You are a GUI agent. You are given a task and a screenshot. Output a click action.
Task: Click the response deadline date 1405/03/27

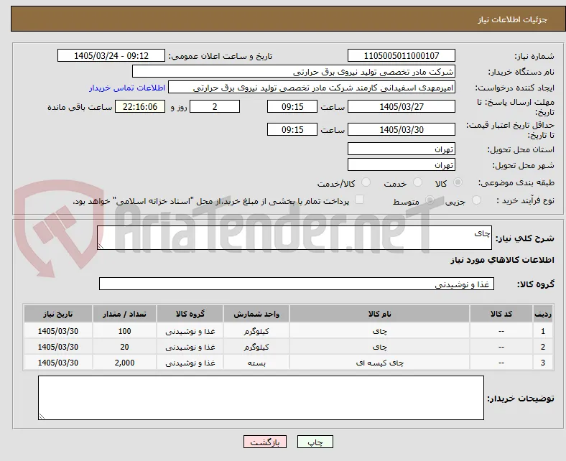[401, 106]
